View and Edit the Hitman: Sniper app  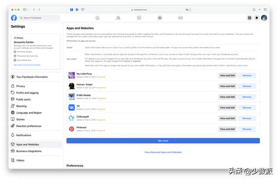[x=227, y=86]
